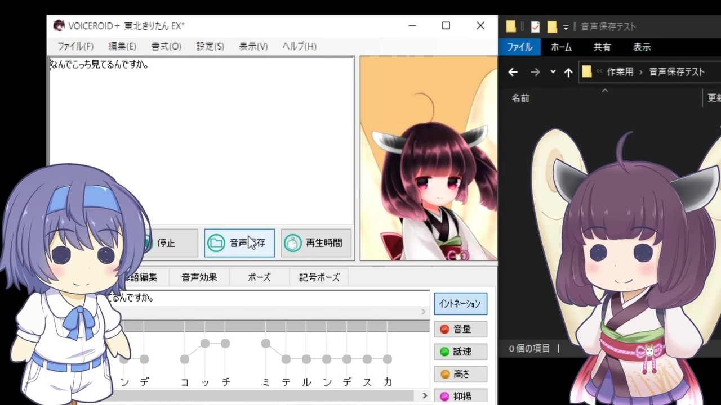Click the accent point above コ
This screenshot has height=405, width=721.
pos(185,359)
